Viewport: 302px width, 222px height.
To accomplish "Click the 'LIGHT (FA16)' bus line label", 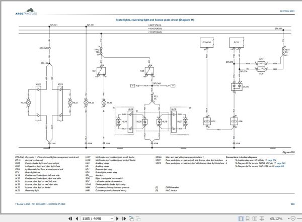I will point(155,25).
